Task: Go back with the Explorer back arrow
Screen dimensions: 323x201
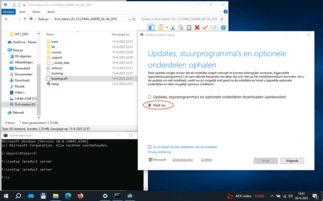Action: pyautogui.click(x=6, y=19)
